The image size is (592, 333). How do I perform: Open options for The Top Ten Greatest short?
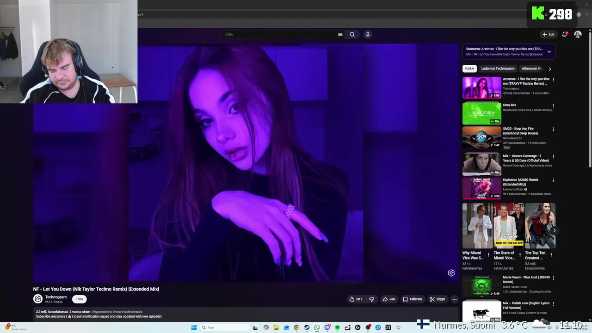pos(551,254)
